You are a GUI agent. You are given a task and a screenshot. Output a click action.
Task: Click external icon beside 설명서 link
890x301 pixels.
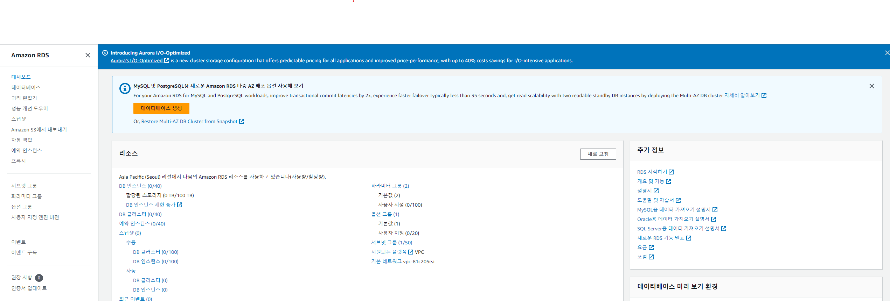(x=656, y=191)
